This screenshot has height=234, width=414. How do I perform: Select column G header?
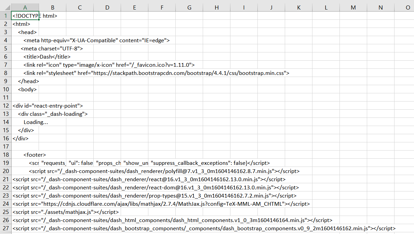click(x=189, y=7)
